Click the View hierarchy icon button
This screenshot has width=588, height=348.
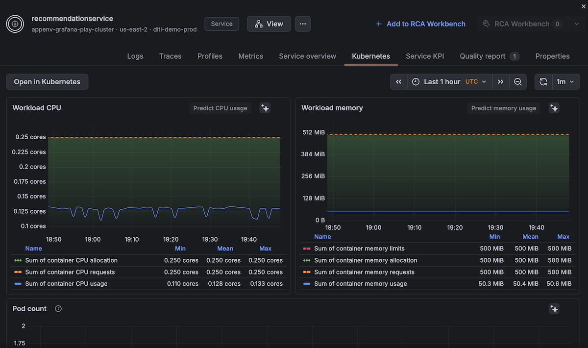(x=258, y=24)
